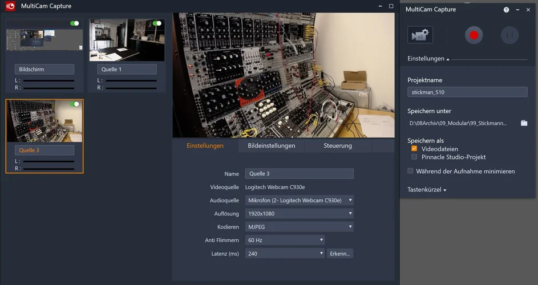
Task: Select the Quelle 1 camera preview thumbnail
Action: pyautogui.click(x=127, y=40)
